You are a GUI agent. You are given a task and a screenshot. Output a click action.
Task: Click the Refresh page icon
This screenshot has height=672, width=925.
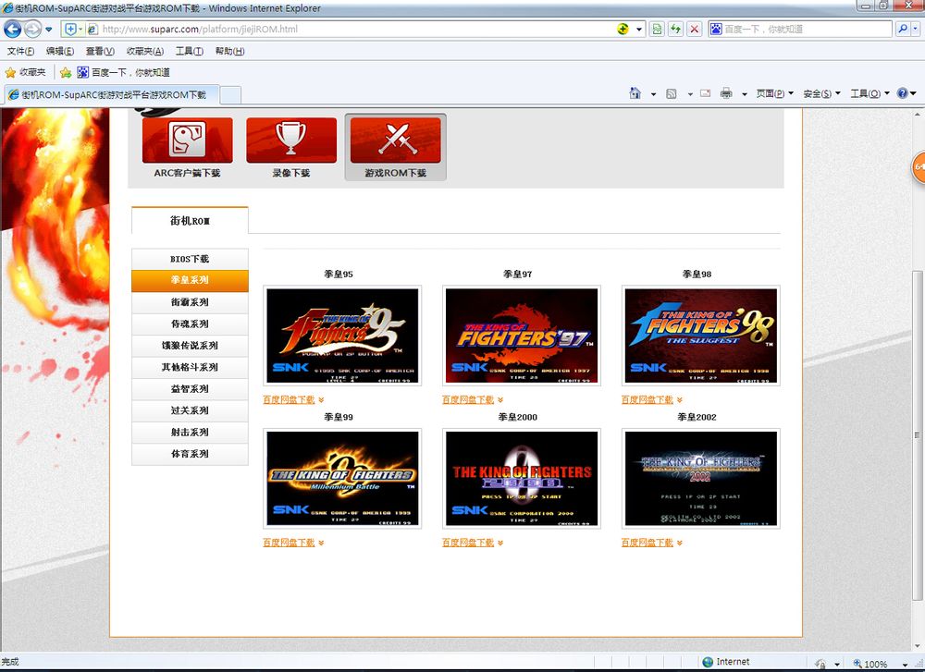675,29
